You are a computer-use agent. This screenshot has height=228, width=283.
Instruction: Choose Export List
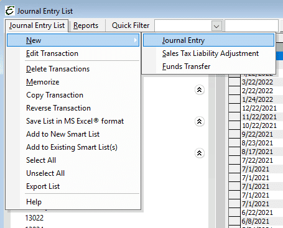coord(73,186)
